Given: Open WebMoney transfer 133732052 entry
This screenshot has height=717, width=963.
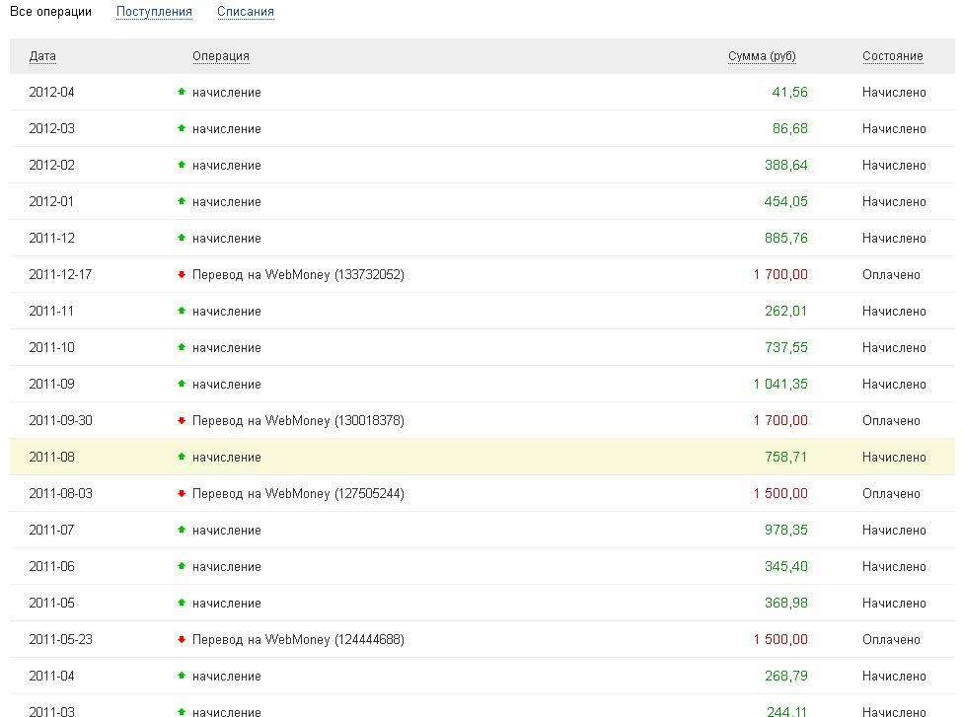Looking at the screenshot, I should 298,275.
